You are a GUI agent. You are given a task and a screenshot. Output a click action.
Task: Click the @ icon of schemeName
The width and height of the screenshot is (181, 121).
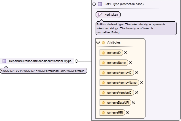point(103,63)
